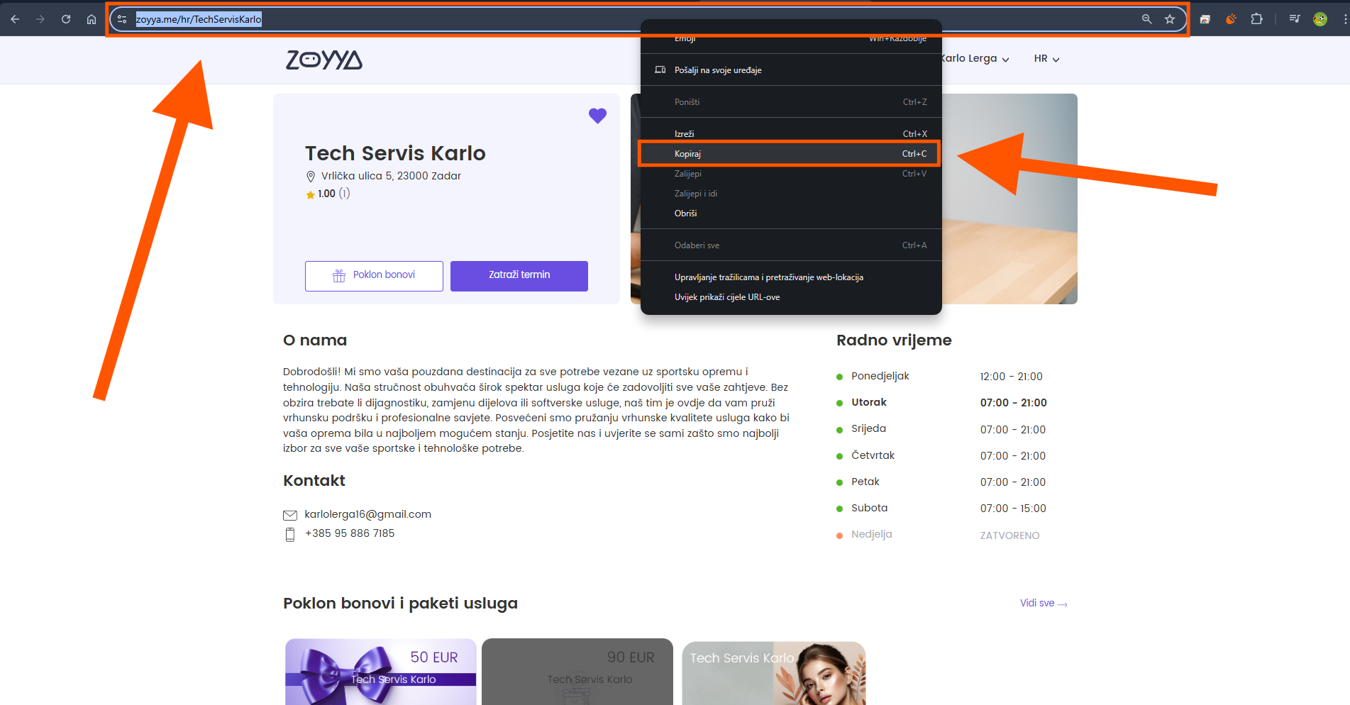This screenshot has height=705, width=1350.
Task: Open the Extensions puzzle piece icon
Action: pos(1256,19)
